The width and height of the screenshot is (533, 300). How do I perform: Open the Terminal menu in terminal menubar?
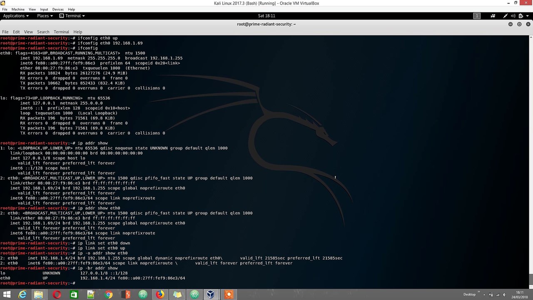[x=61, y=32]
